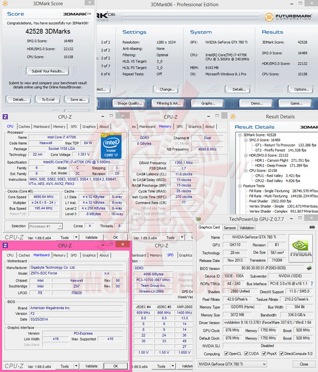
Task: Click the GPU-Z window's title bar icon
Action: tap(198, 219)
